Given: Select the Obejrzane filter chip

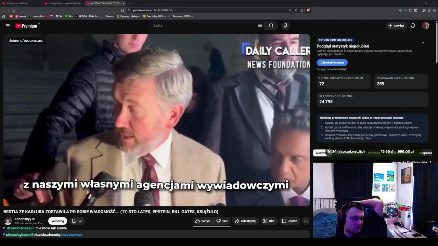Looking at the screenshot, I should pyautogui.click(x=425, y=153).
